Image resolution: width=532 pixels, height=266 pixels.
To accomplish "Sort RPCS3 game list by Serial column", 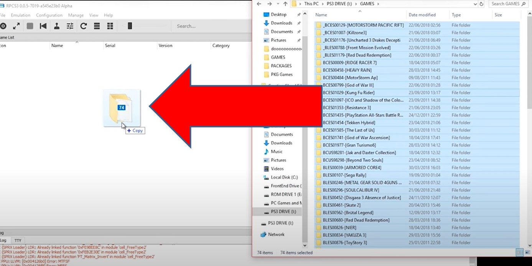I will 110,46.
